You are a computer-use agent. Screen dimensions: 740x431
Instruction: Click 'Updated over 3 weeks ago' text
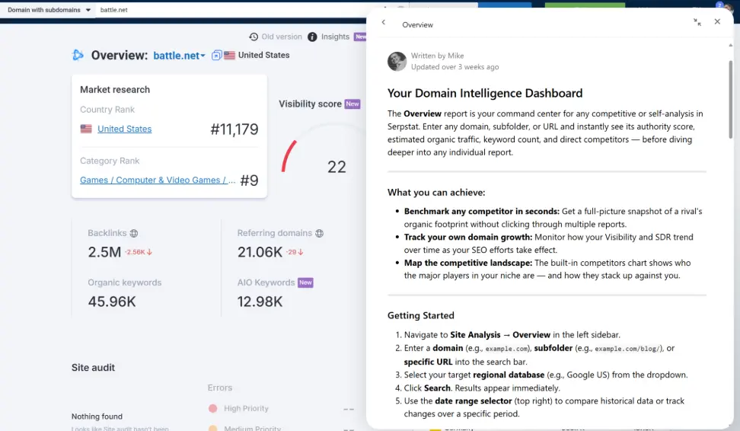tap(455, 67)
